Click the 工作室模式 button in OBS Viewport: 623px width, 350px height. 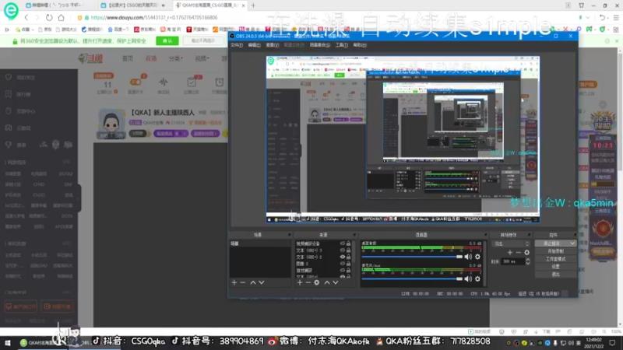tap(555, 259)
